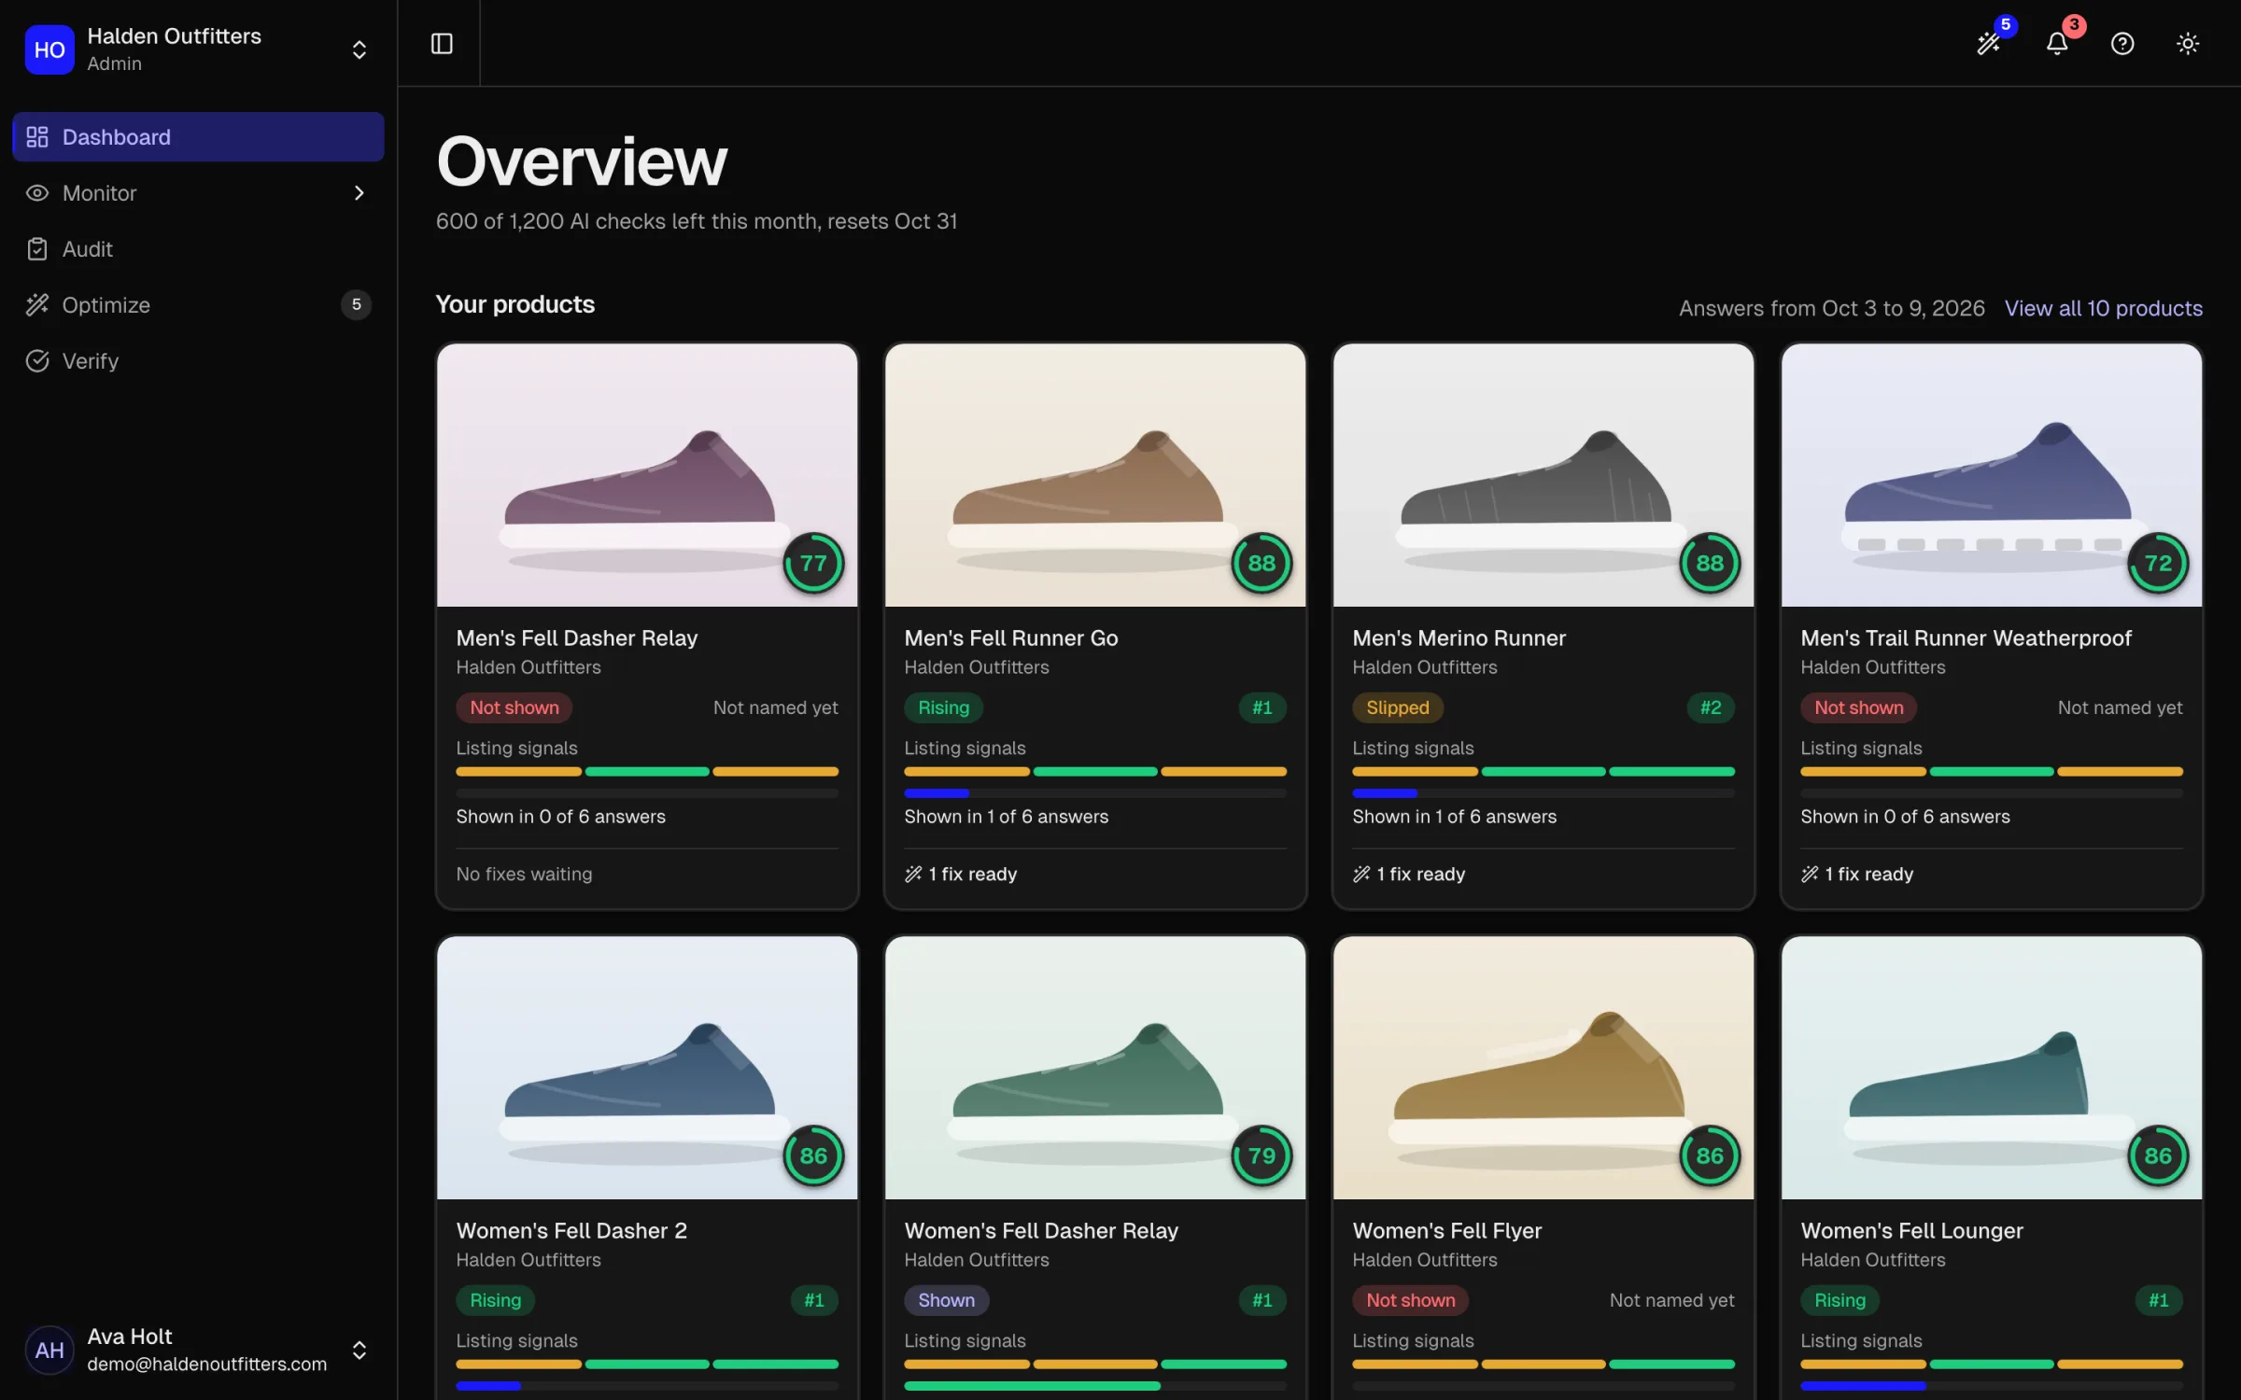Open the magic wand fixes icon in header
The height and width of the screenshot is (1400, 2241).
(1990, 44)
